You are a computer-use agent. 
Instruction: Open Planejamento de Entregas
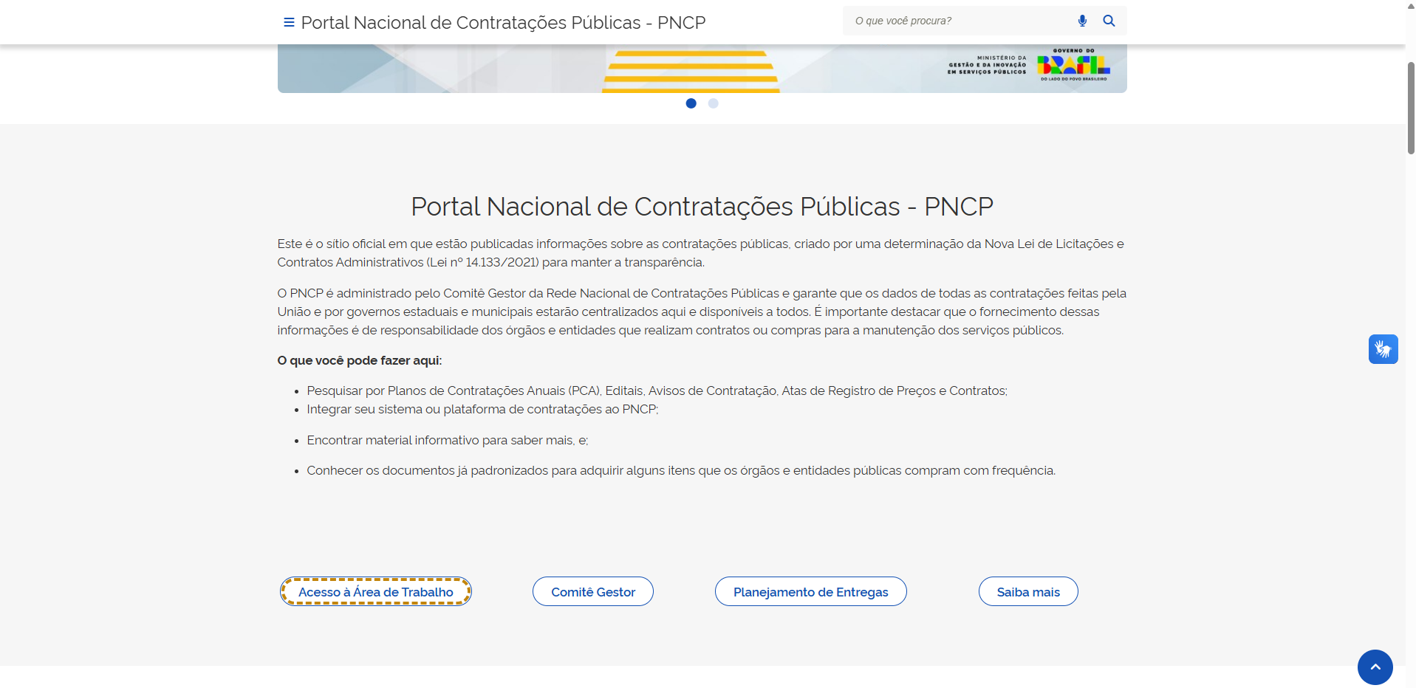click(x=810, y=591)
